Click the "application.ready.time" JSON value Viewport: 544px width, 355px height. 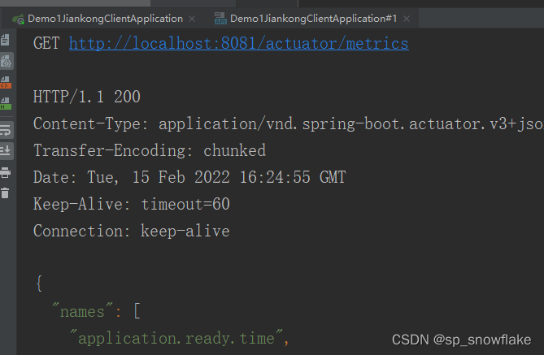pyautogui.click(x=176, y=338)
